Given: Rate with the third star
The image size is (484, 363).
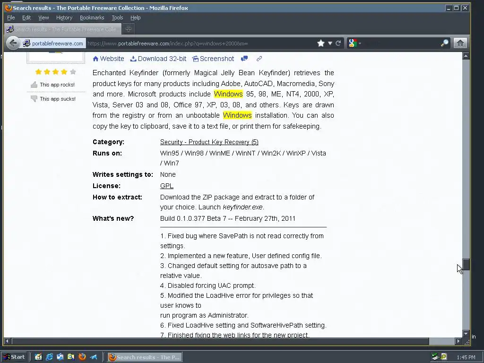Looking at the screenshot, I should point(56,72).
